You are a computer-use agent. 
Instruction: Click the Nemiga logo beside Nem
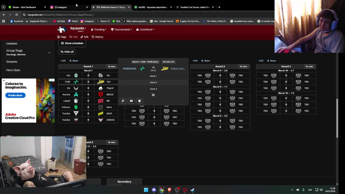101,107
